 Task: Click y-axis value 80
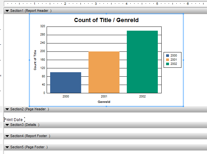coord(43,76)
